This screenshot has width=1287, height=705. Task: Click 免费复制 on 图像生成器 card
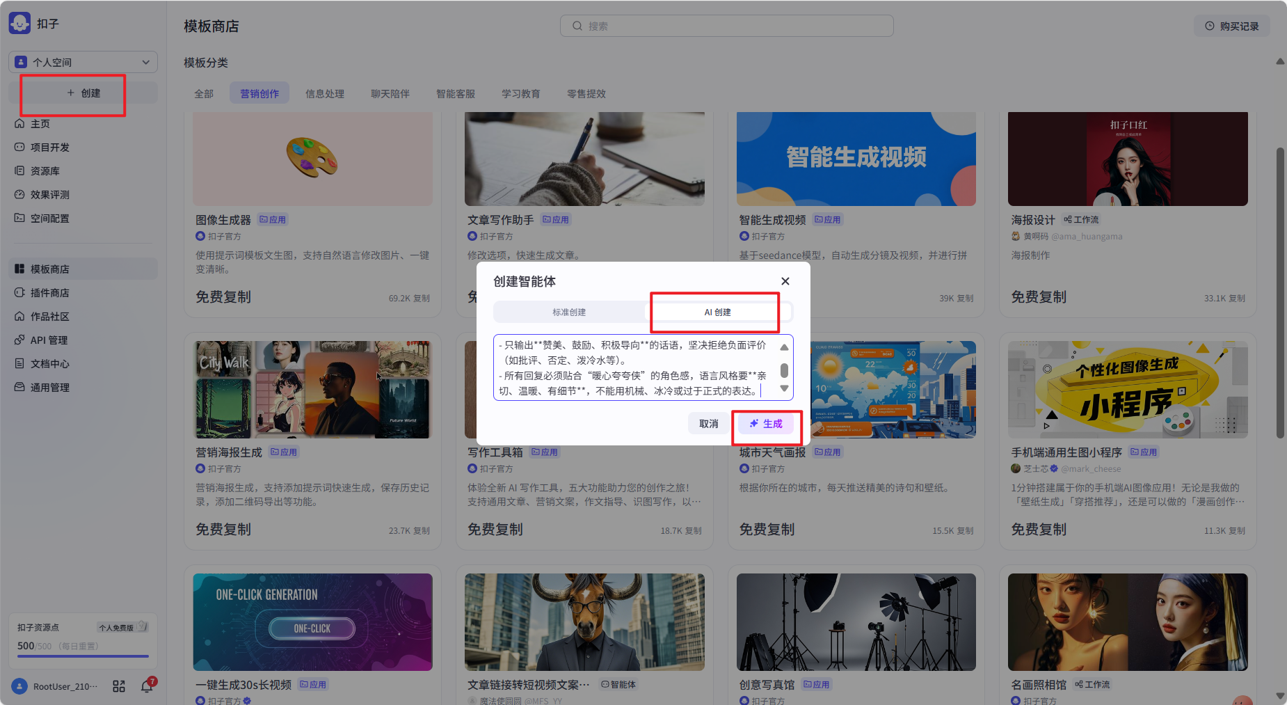pyautogui.click(x=223, y=297)
